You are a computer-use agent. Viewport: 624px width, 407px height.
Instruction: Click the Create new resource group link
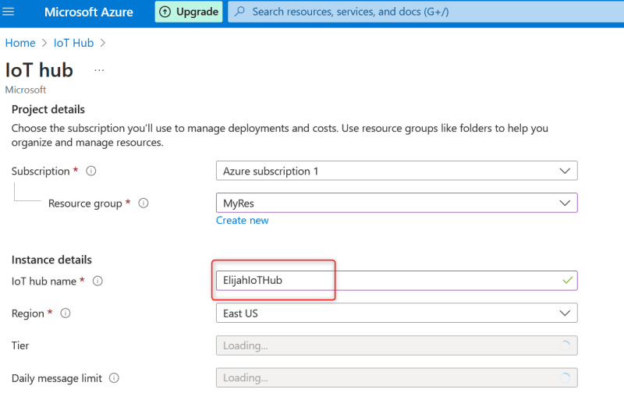pyautogui.click(x=242, y=221)
